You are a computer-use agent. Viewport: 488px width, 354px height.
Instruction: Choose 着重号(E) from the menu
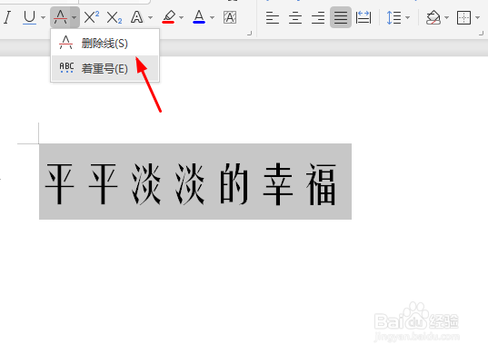[x=105, y=68]
